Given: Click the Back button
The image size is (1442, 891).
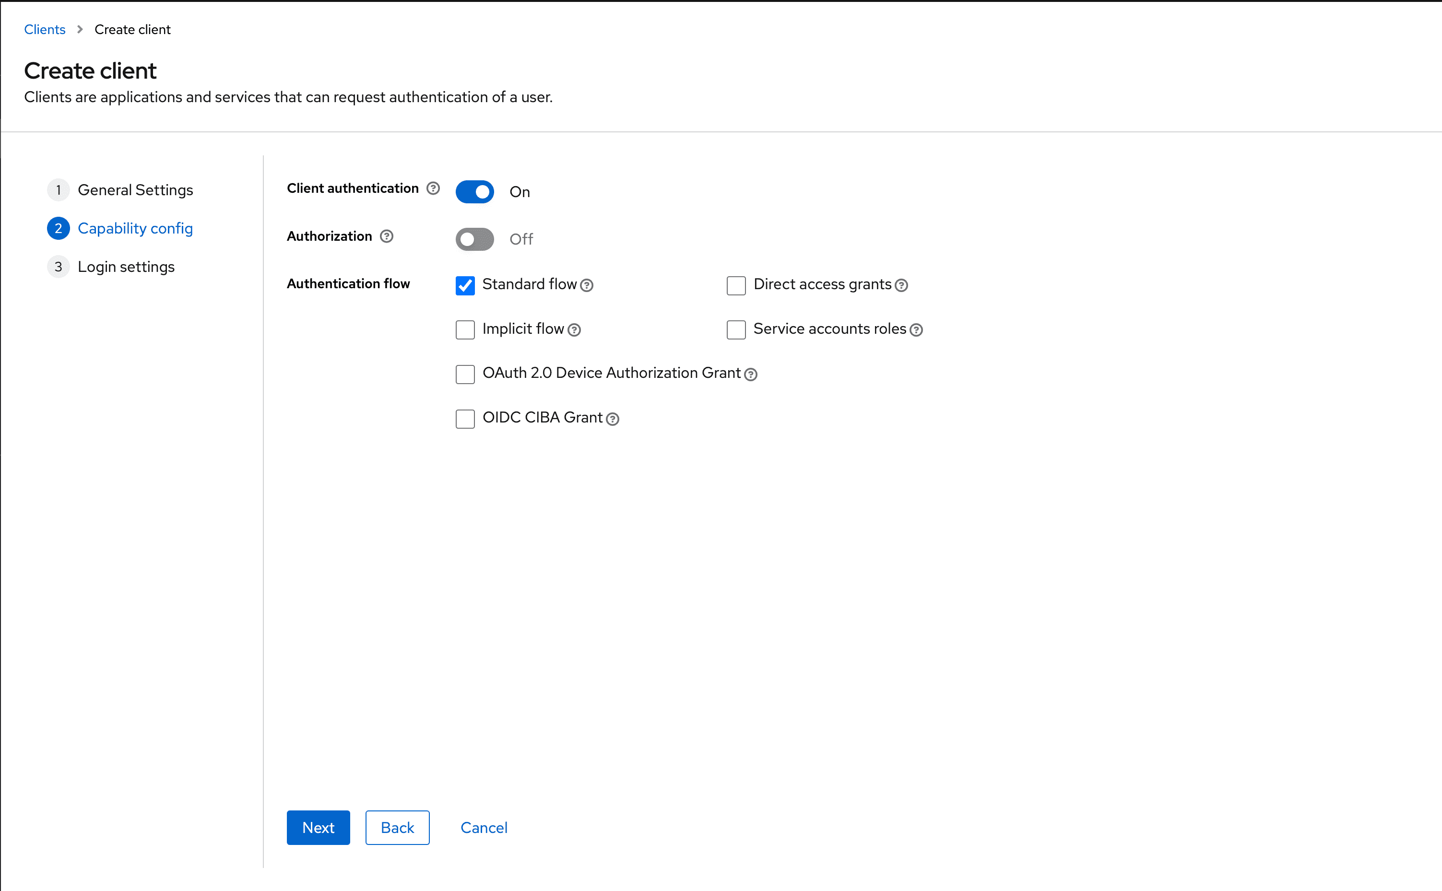Looking at the screenshot, I should [x=397, y=827].
